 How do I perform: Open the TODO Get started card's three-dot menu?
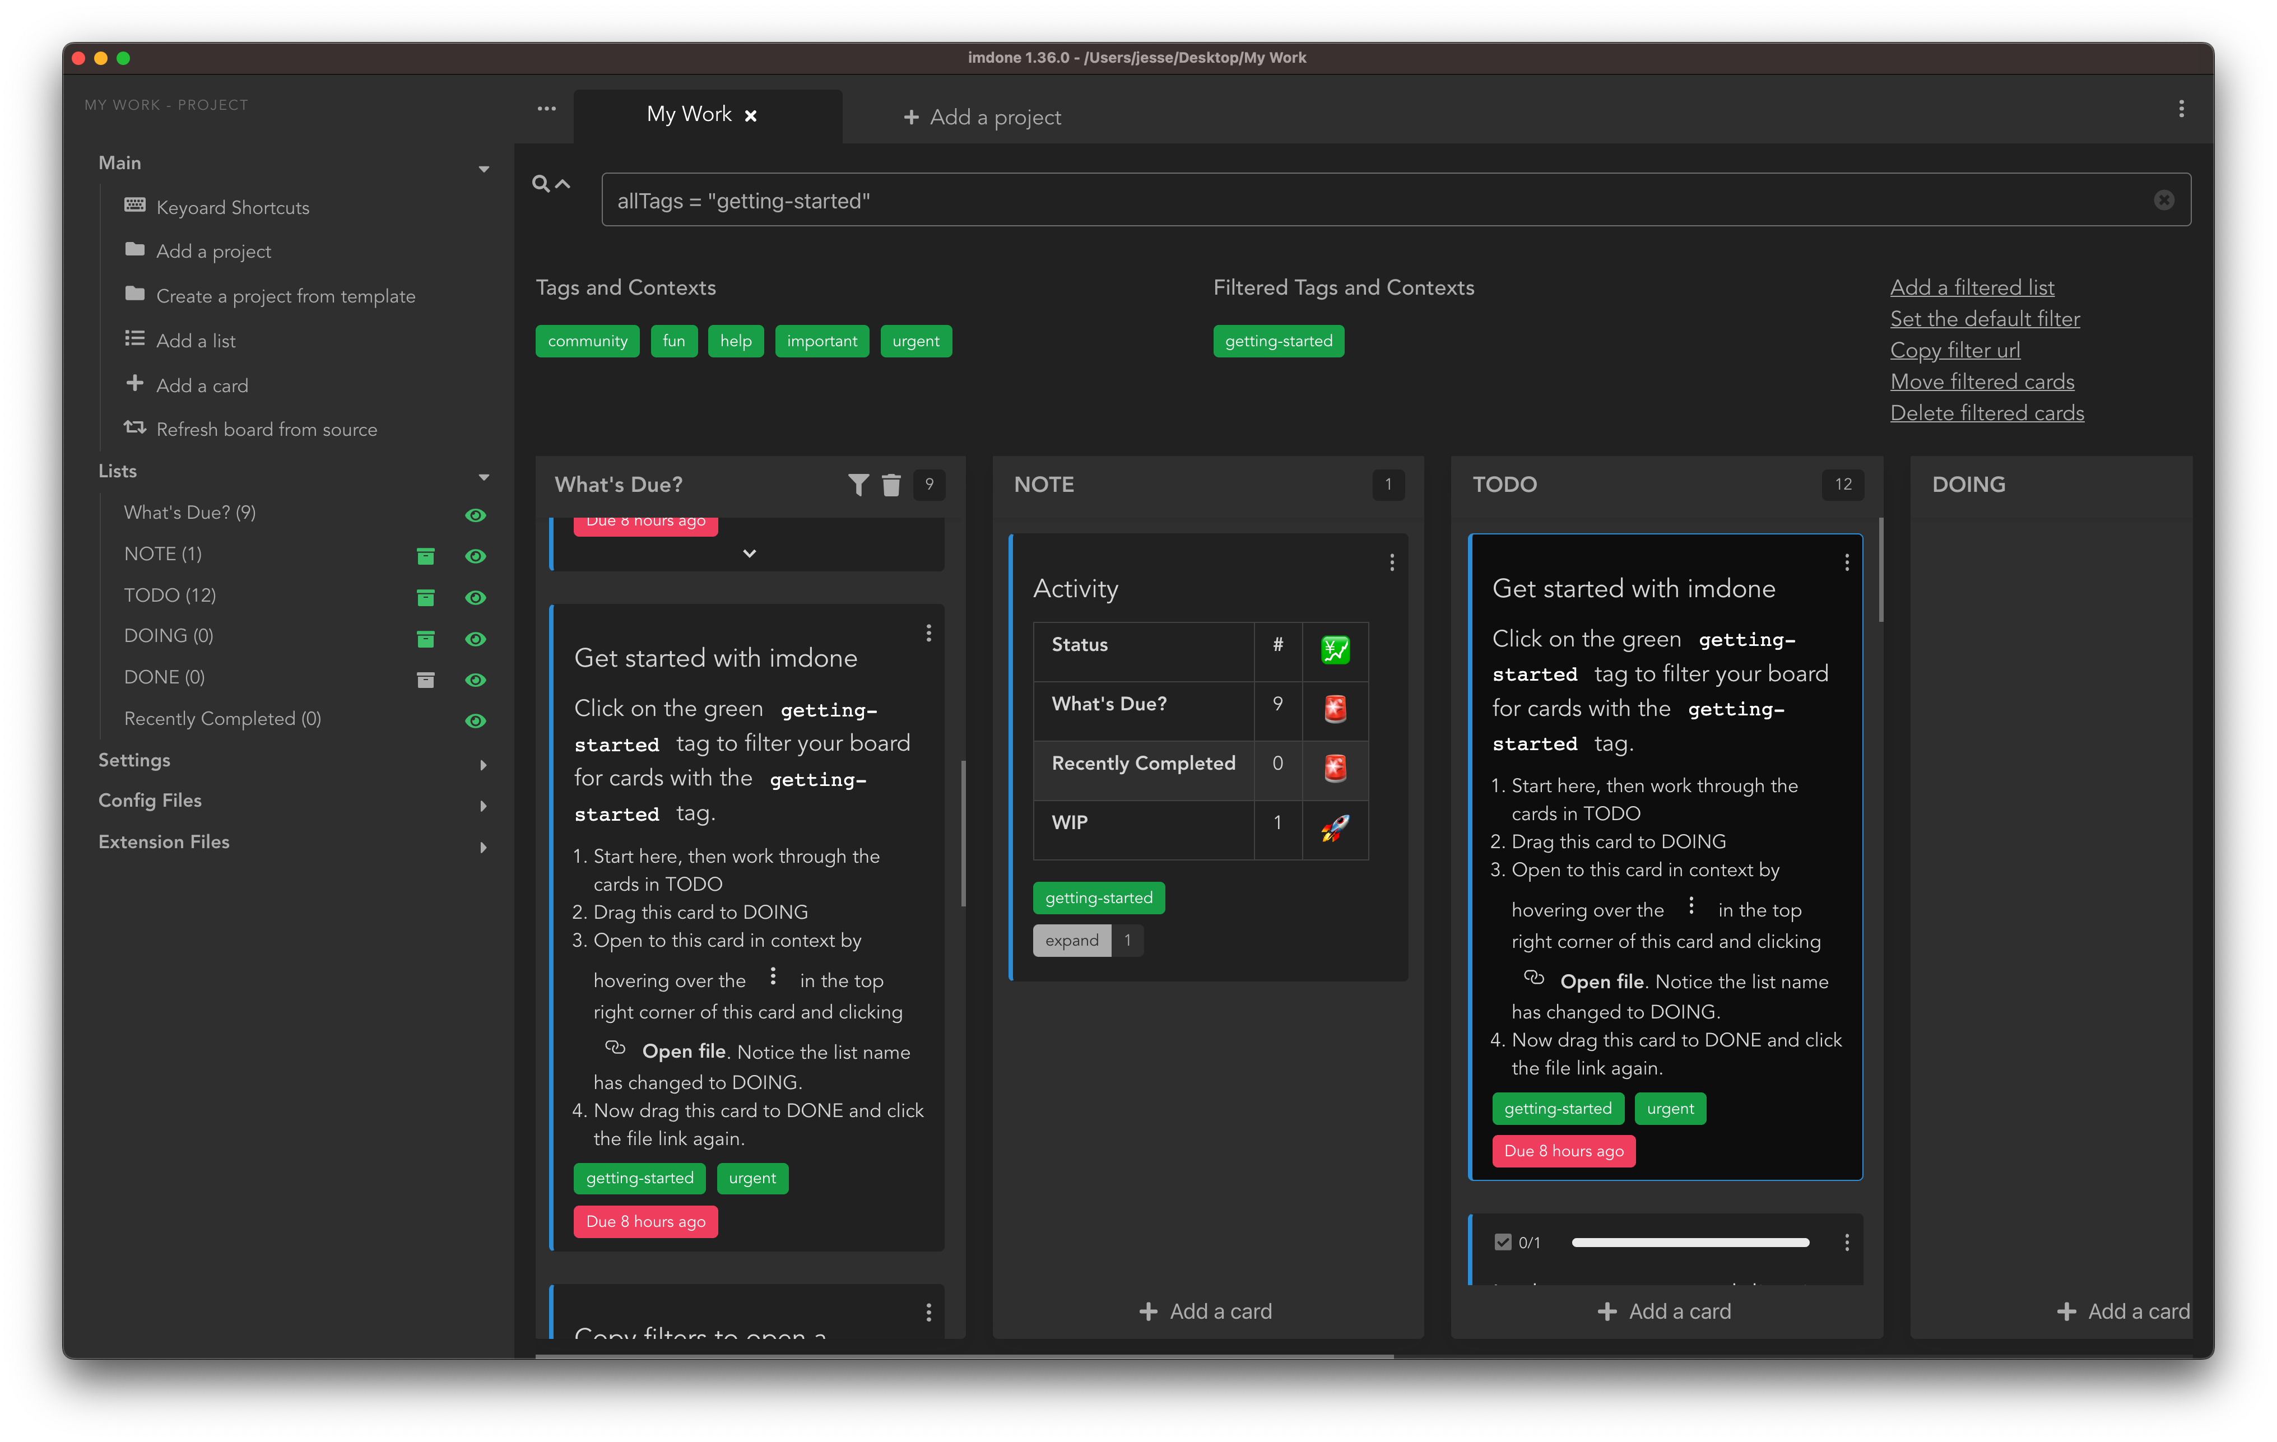click(x=1846, y=562)
